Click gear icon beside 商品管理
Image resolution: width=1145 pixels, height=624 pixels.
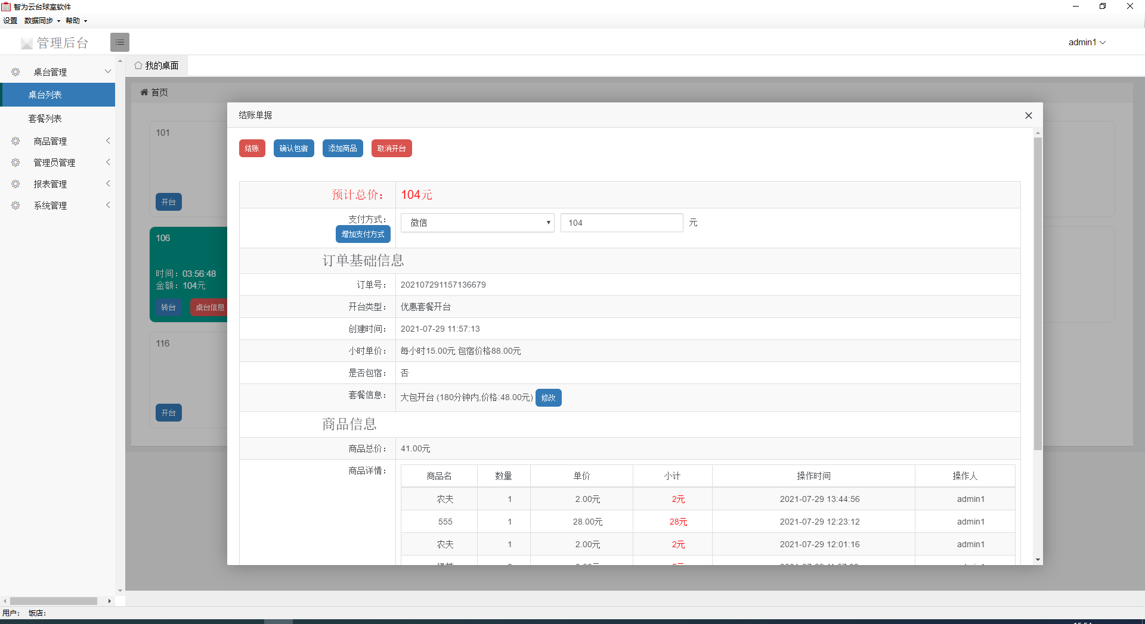coord(16,141)
